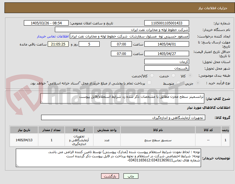Click the شرح کلی نیاز description textarea

coord(122,98)
